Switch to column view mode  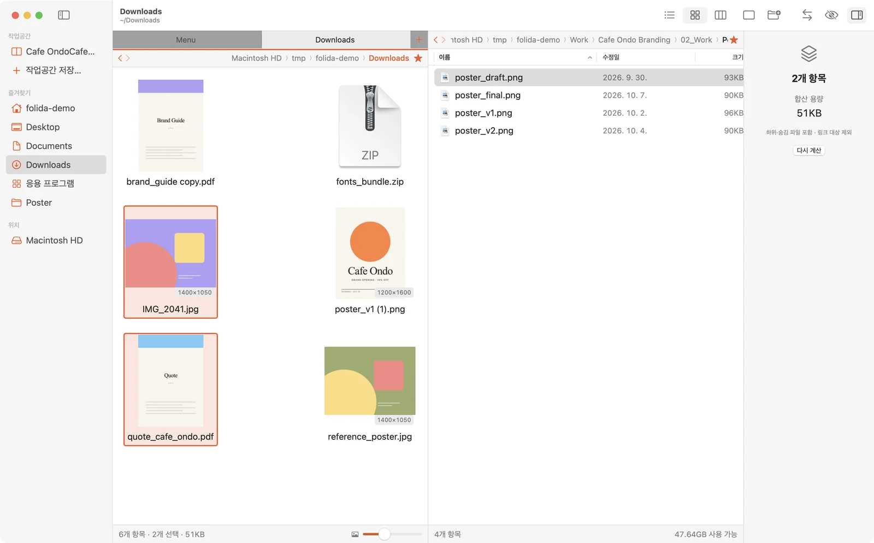[x=721, y=15]
